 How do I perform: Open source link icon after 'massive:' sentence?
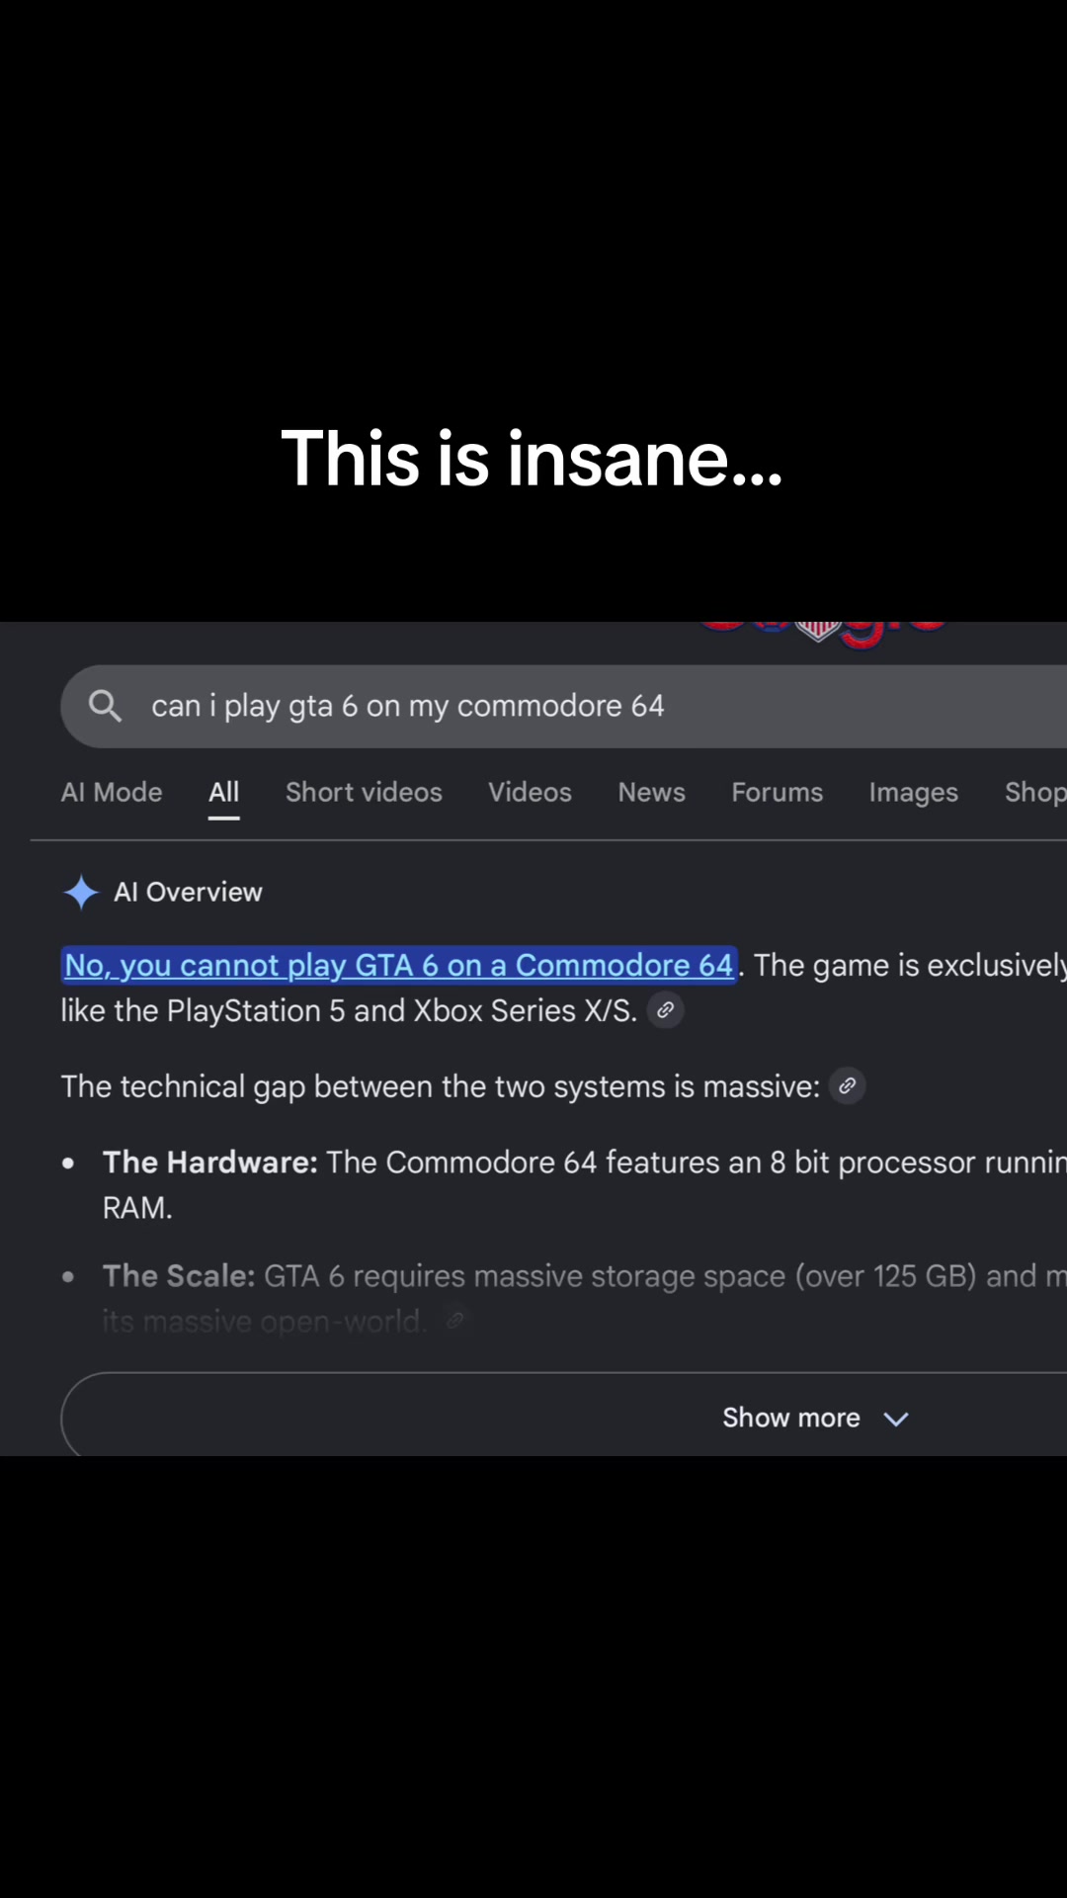pos(847,1085)
